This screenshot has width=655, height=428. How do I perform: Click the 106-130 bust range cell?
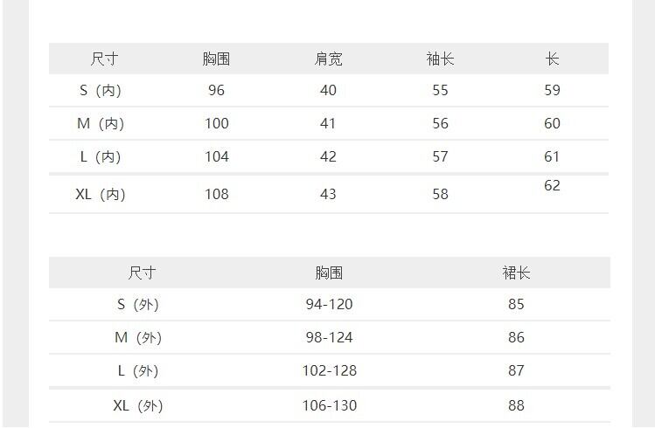tap(329, 405)
